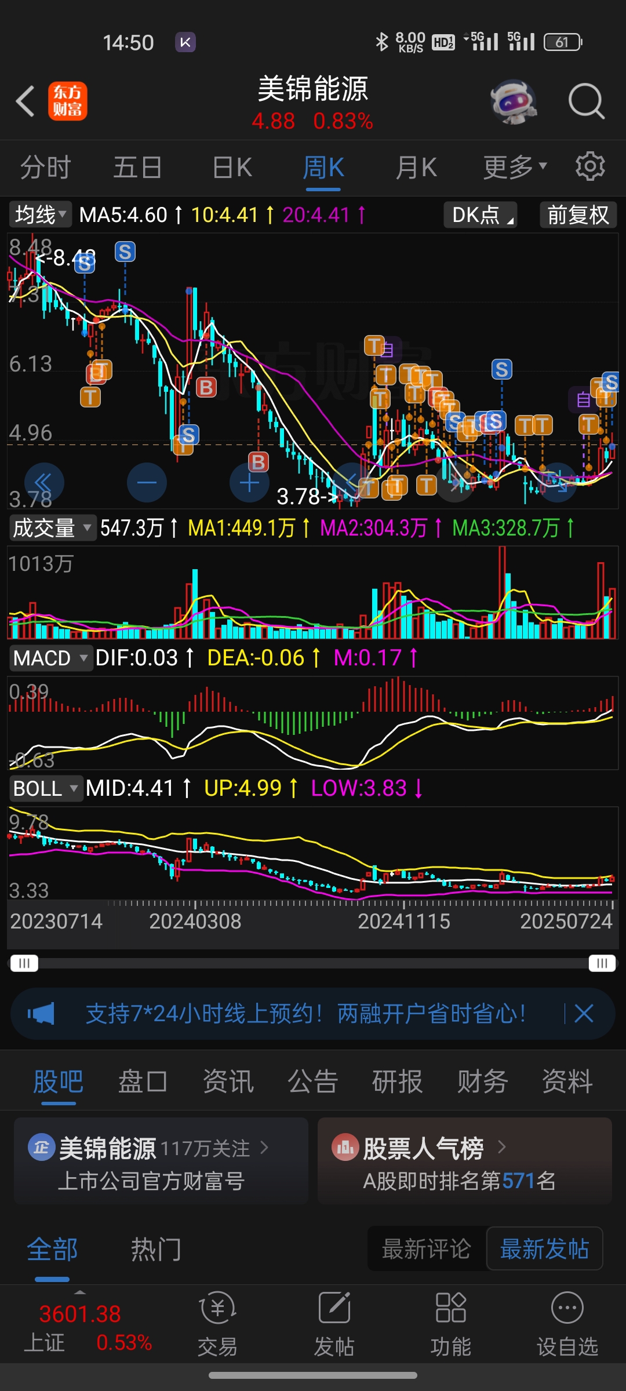The width and height of the screenshot is (626, 1391).
Task: Open the DK点 dropdown
Action: pyautogui.click(x=481, y=215)
